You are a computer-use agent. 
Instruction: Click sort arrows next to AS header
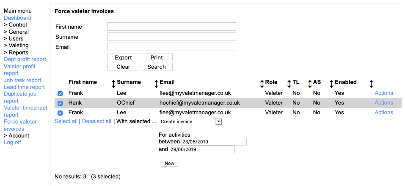pos(331,84)
